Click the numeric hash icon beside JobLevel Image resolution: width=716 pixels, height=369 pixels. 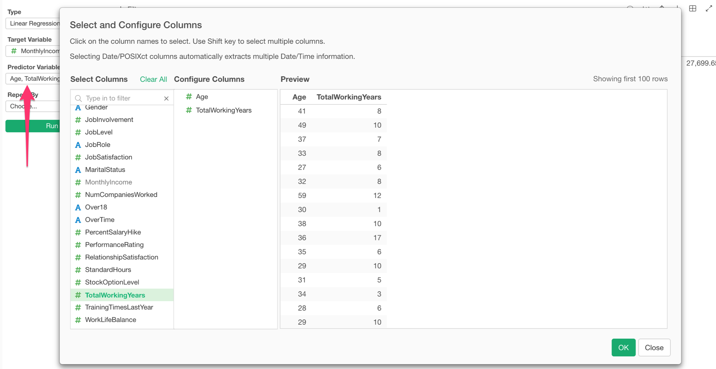(78, 132)
